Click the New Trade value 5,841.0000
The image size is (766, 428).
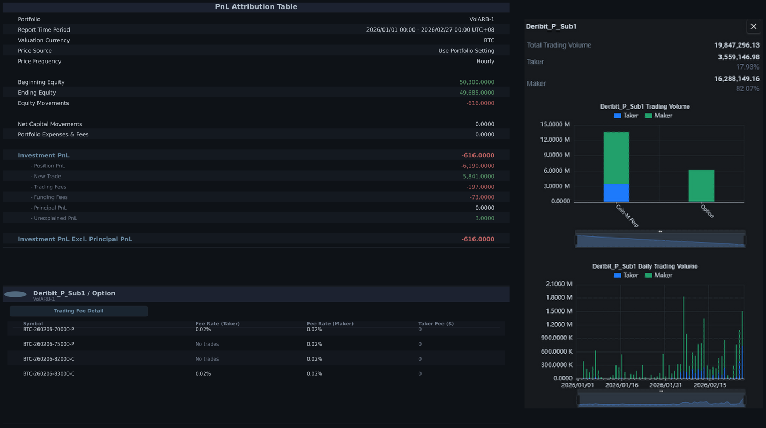(479, 177)
